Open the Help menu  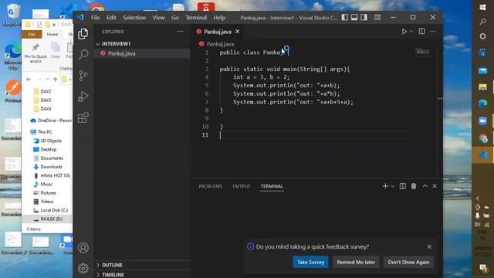(219, 18)
